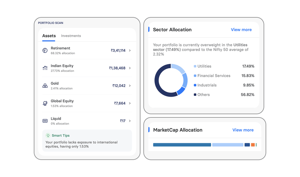Image resolution: width=300 pixels, height=177 pixels.
Task: Click the Global Equity globe icon
Action: pyautogui.click(x=45, y=103)
